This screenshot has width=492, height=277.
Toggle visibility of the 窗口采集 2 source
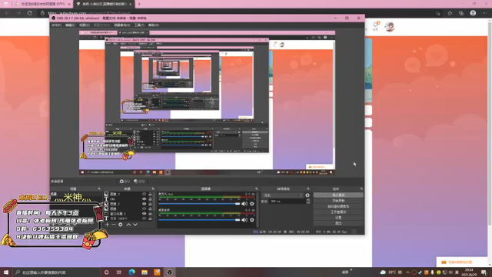coord(145,214)
